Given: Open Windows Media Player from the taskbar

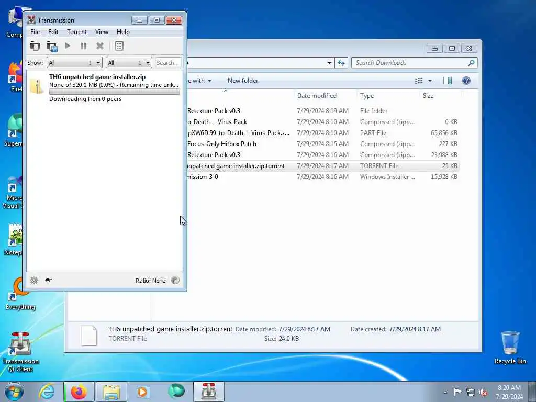Looking at the screenshot, I should click(142, 392).
